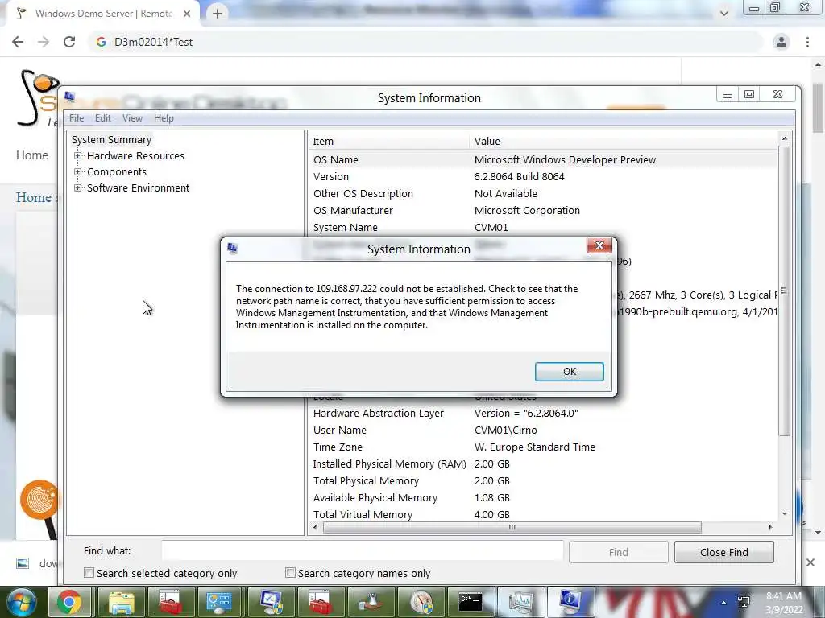The height and width of the screenshot is (618, 825).
Task: Click Chrome address bar
Action: (x=426, y=42)
